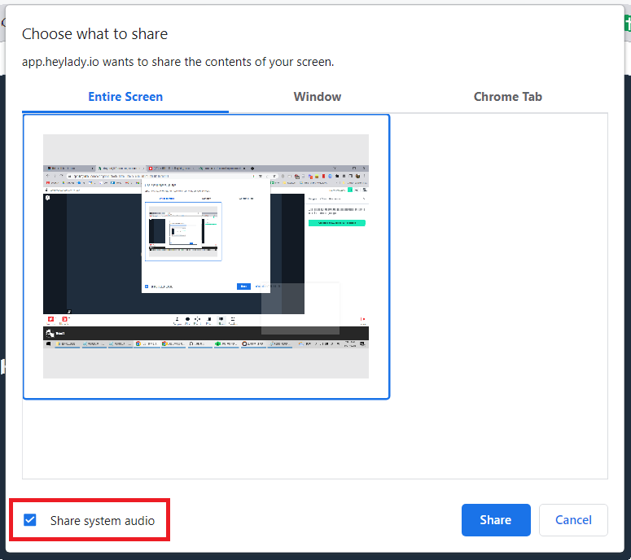Screen dimensions: 631x560
Task: Click the blue Share button
Action: [x=496, y=520]
